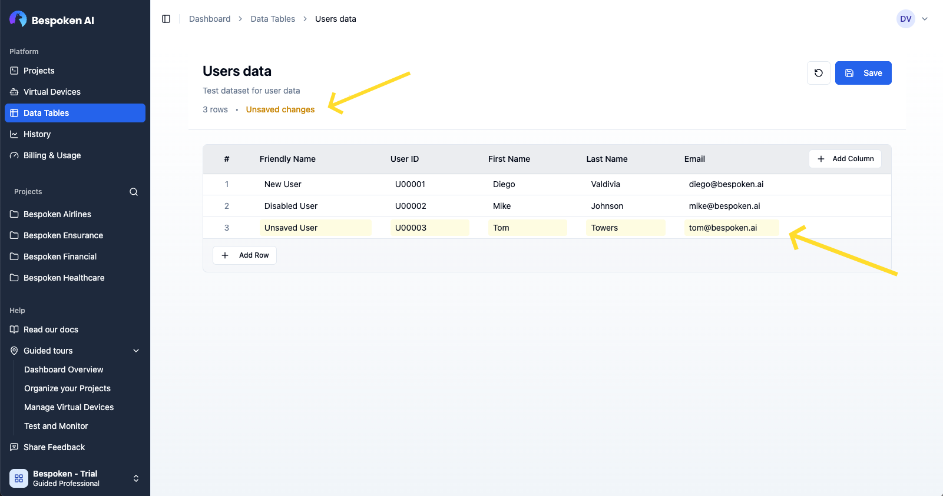Add a new row to the table

tap(244, 255)
